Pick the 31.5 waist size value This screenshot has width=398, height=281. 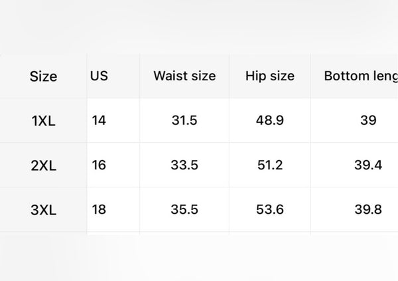184,120
